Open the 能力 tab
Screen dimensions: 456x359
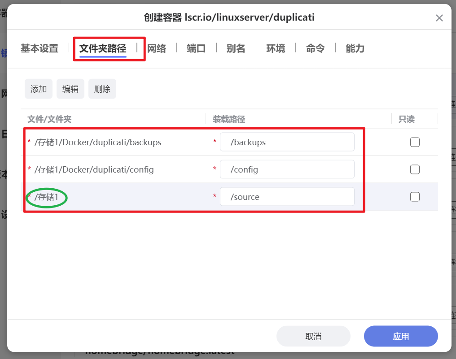pyautogui.click(x=355, y=48)
